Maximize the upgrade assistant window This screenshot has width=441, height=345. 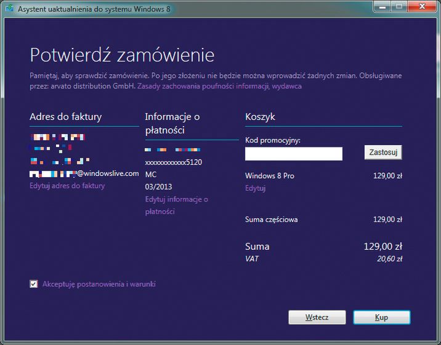[399, 6]
